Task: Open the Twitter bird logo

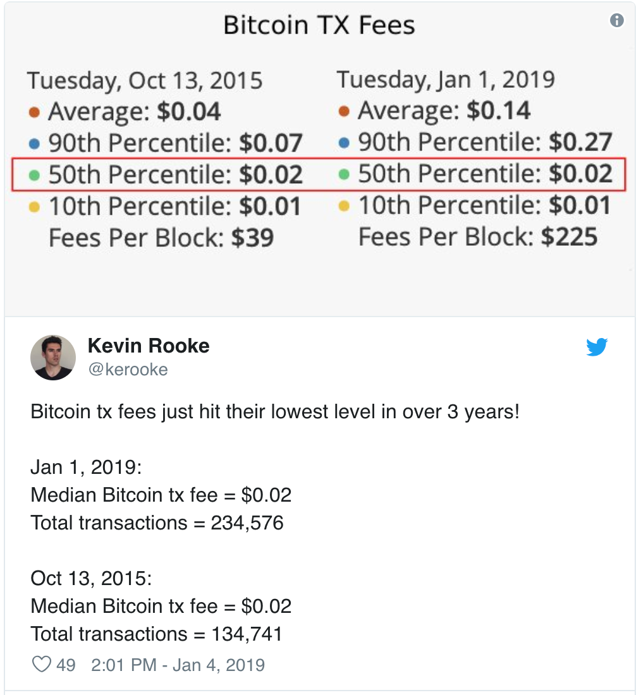Action: pyautogui.click(x=597, y=347)
